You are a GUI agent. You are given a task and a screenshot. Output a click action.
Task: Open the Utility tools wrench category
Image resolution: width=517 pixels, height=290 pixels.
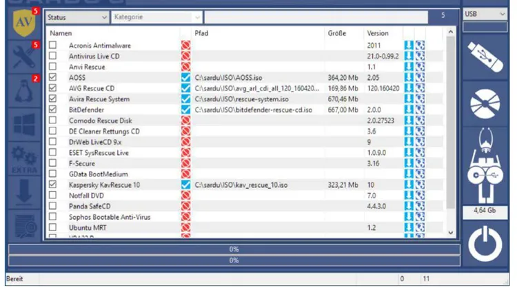tap(23, 56)
